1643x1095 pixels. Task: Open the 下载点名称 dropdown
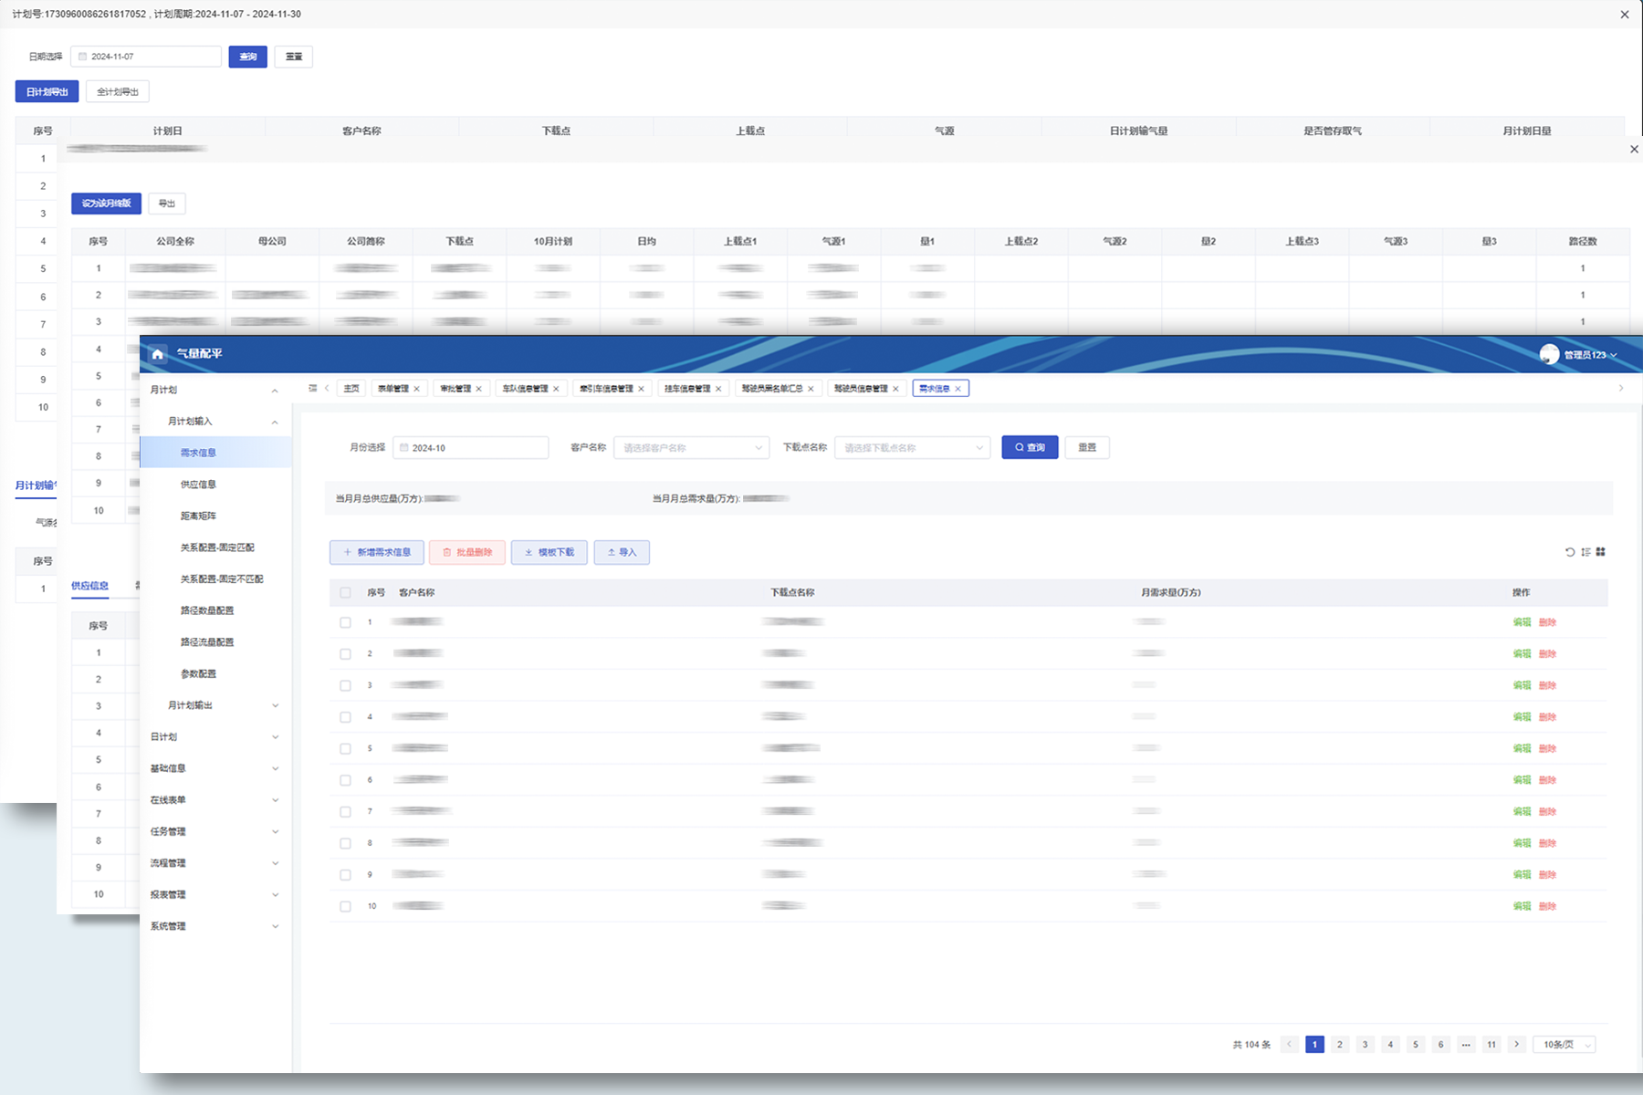click(x=912, y=448)
